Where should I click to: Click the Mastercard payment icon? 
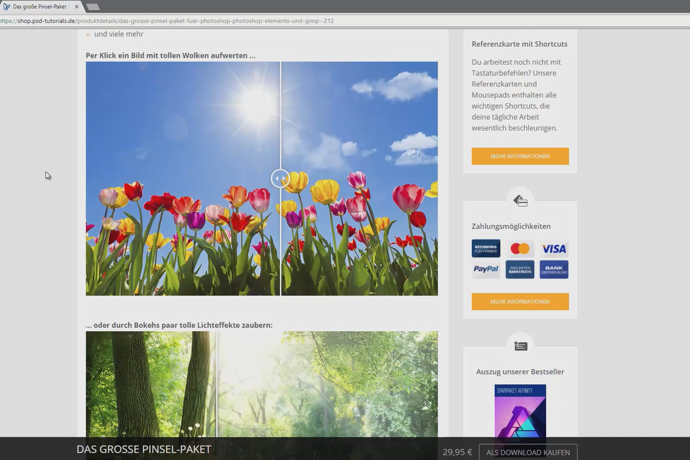520,248
